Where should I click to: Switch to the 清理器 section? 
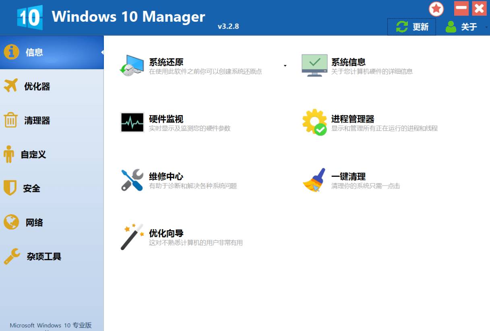point(33,120)
